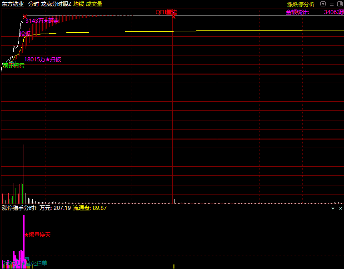Close the 涨停猎手分时F sub-panel with X
The width and height of the screenshot is (344, 269).
pyautogui.click(x=340, y=208)
